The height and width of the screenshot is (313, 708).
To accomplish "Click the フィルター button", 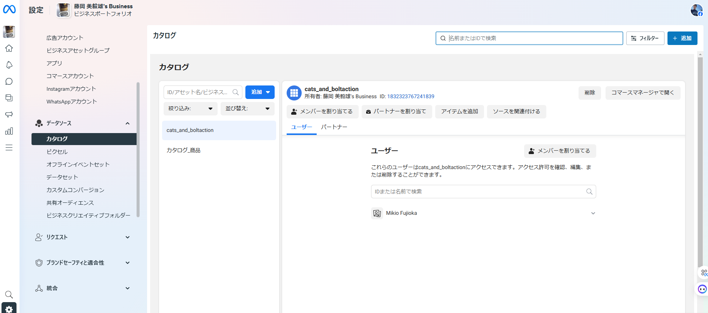I will click(x=645, y=38).
